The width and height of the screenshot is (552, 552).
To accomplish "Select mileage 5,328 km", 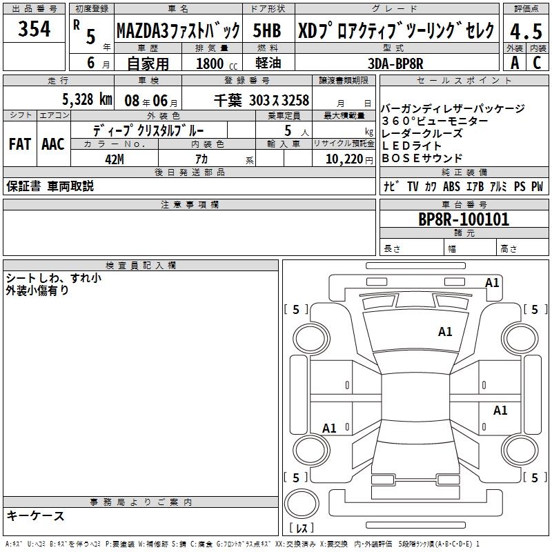I will coord(88,99).
